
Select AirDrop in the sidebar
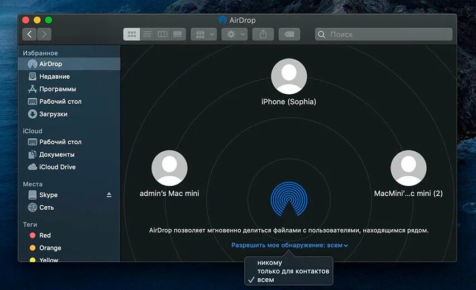point(69,64)
